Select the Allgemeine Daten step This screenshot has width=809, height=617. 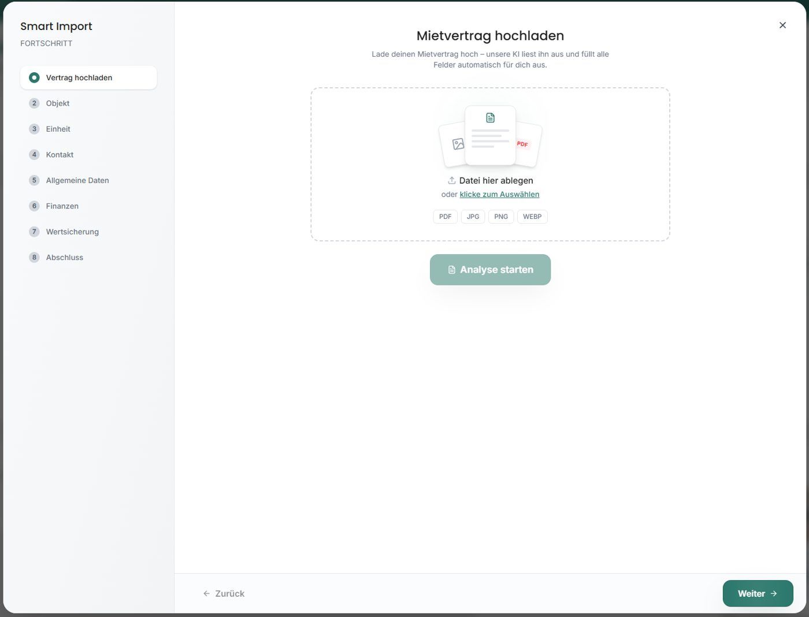[x=88, y=180]
